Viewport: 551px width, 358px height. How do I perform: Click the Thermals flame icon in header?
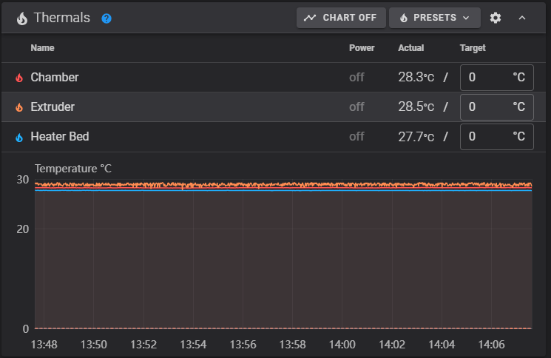point(21,18)
